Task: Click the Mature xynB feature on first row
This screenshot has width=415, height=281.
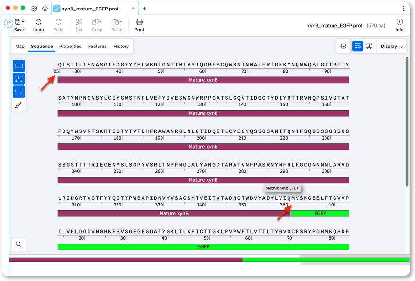Action: tap(203, 80)
